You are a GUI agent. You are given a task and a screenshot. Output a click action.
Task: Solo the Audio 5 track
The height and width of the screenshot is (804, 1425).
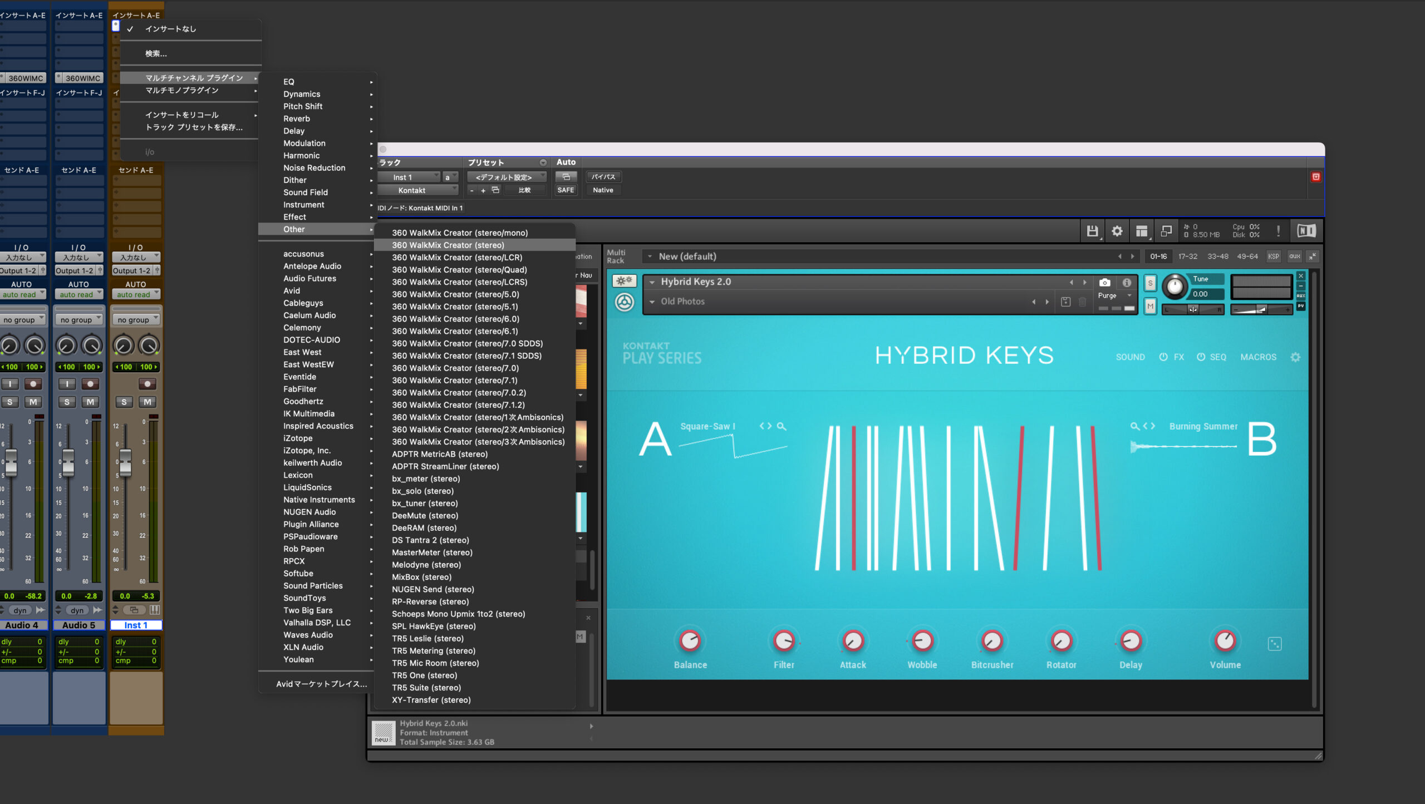pyautogui.click(x=67, y=402)
